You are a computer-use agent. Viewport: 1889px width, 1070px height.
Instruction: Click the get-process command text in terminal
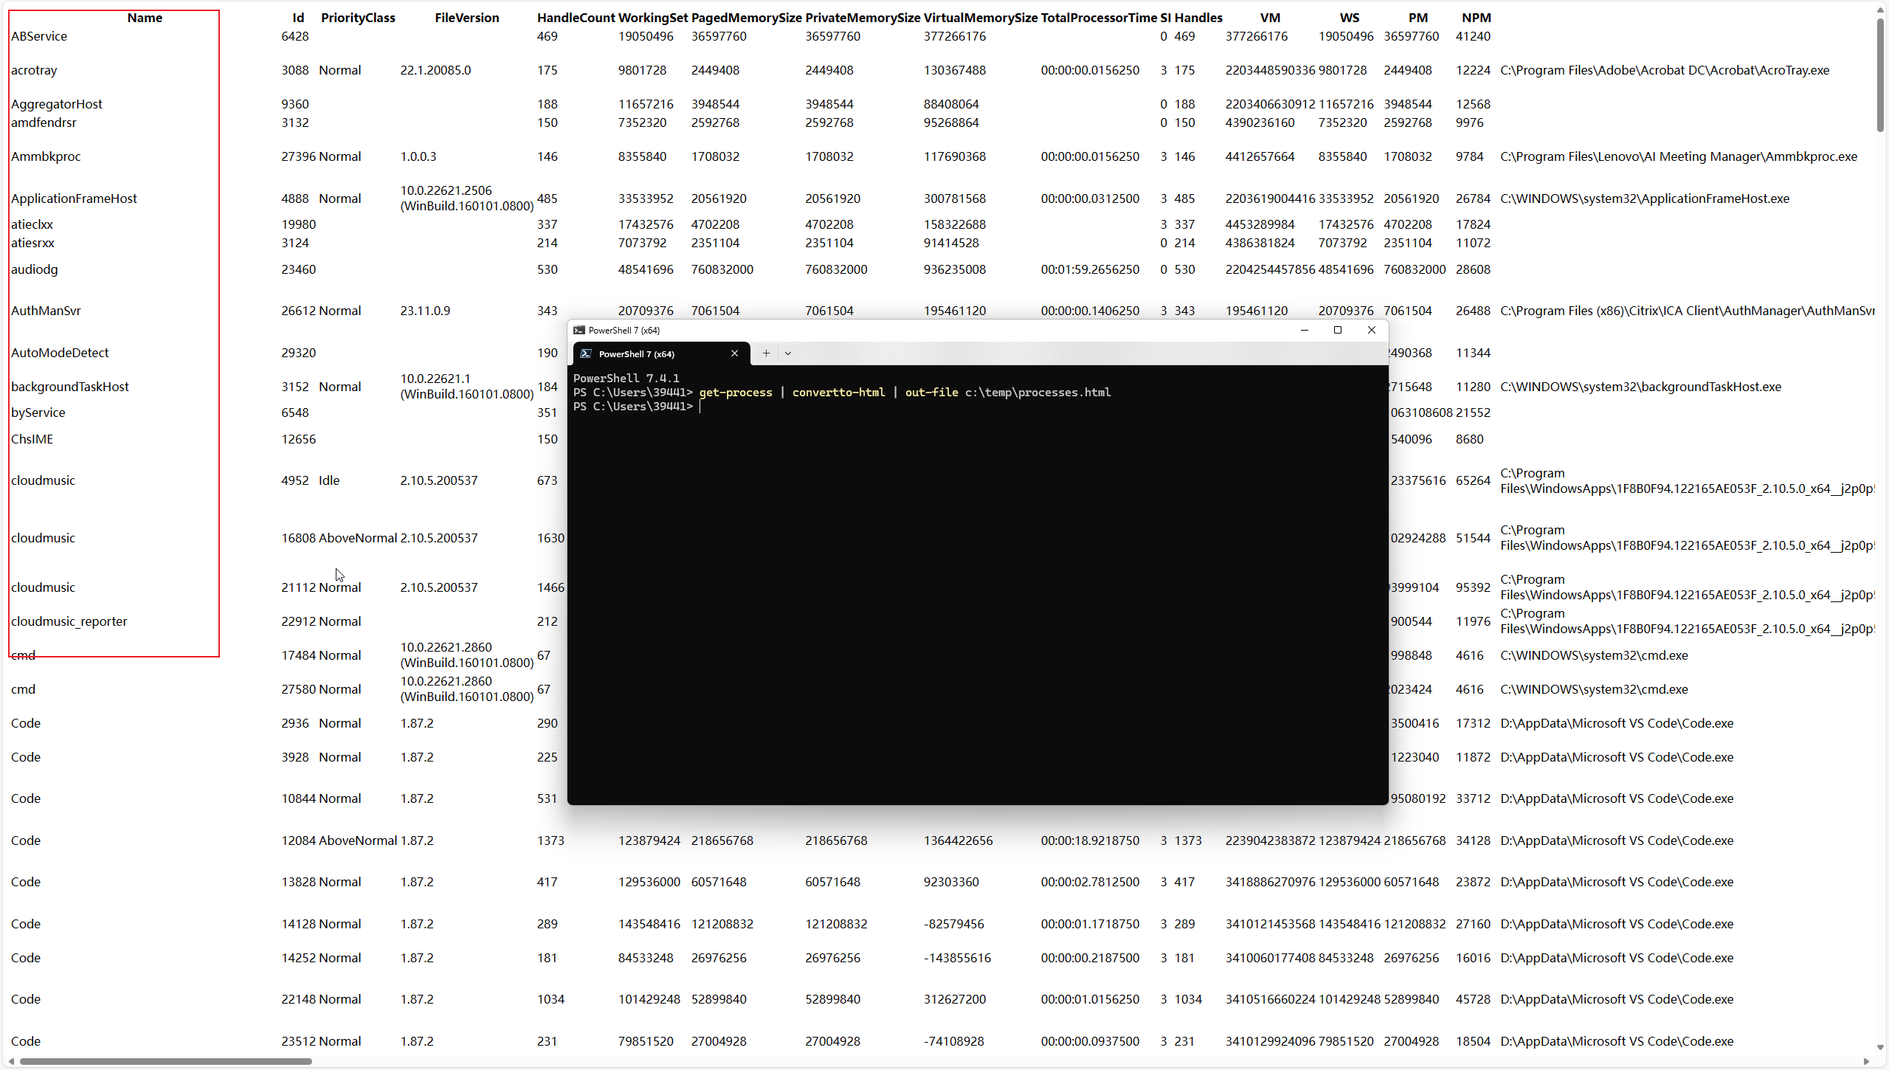[736, 393]
